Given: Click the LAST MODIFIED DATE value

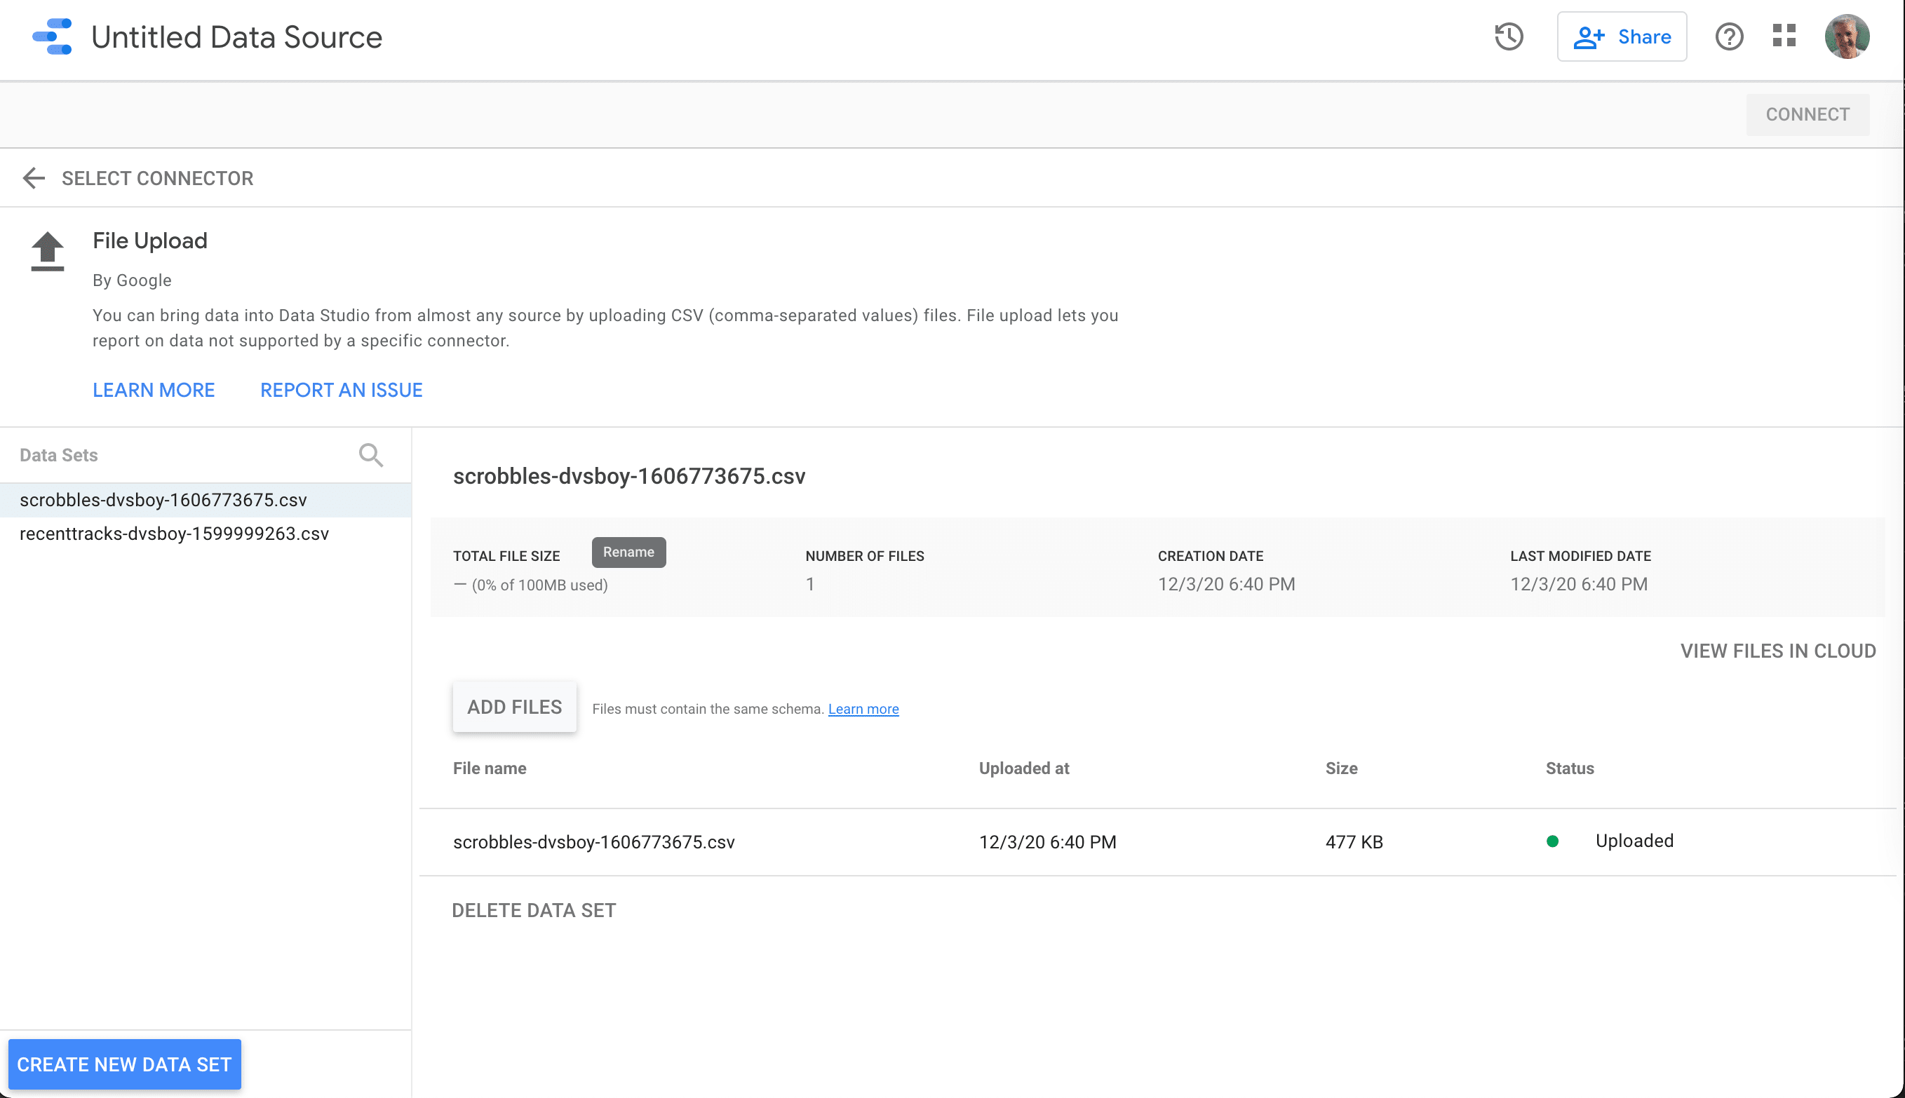Looking at the screenshot, I should point(1578,585).
